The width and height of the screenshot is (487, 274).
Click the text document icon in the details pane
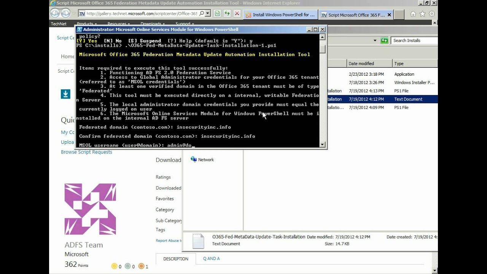[198, 241]
